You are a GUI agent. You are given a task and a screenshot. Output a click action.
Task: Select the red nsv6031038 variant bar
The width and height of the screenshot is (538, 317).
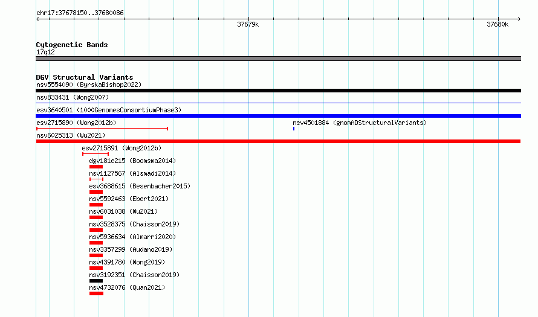point(96,217)
